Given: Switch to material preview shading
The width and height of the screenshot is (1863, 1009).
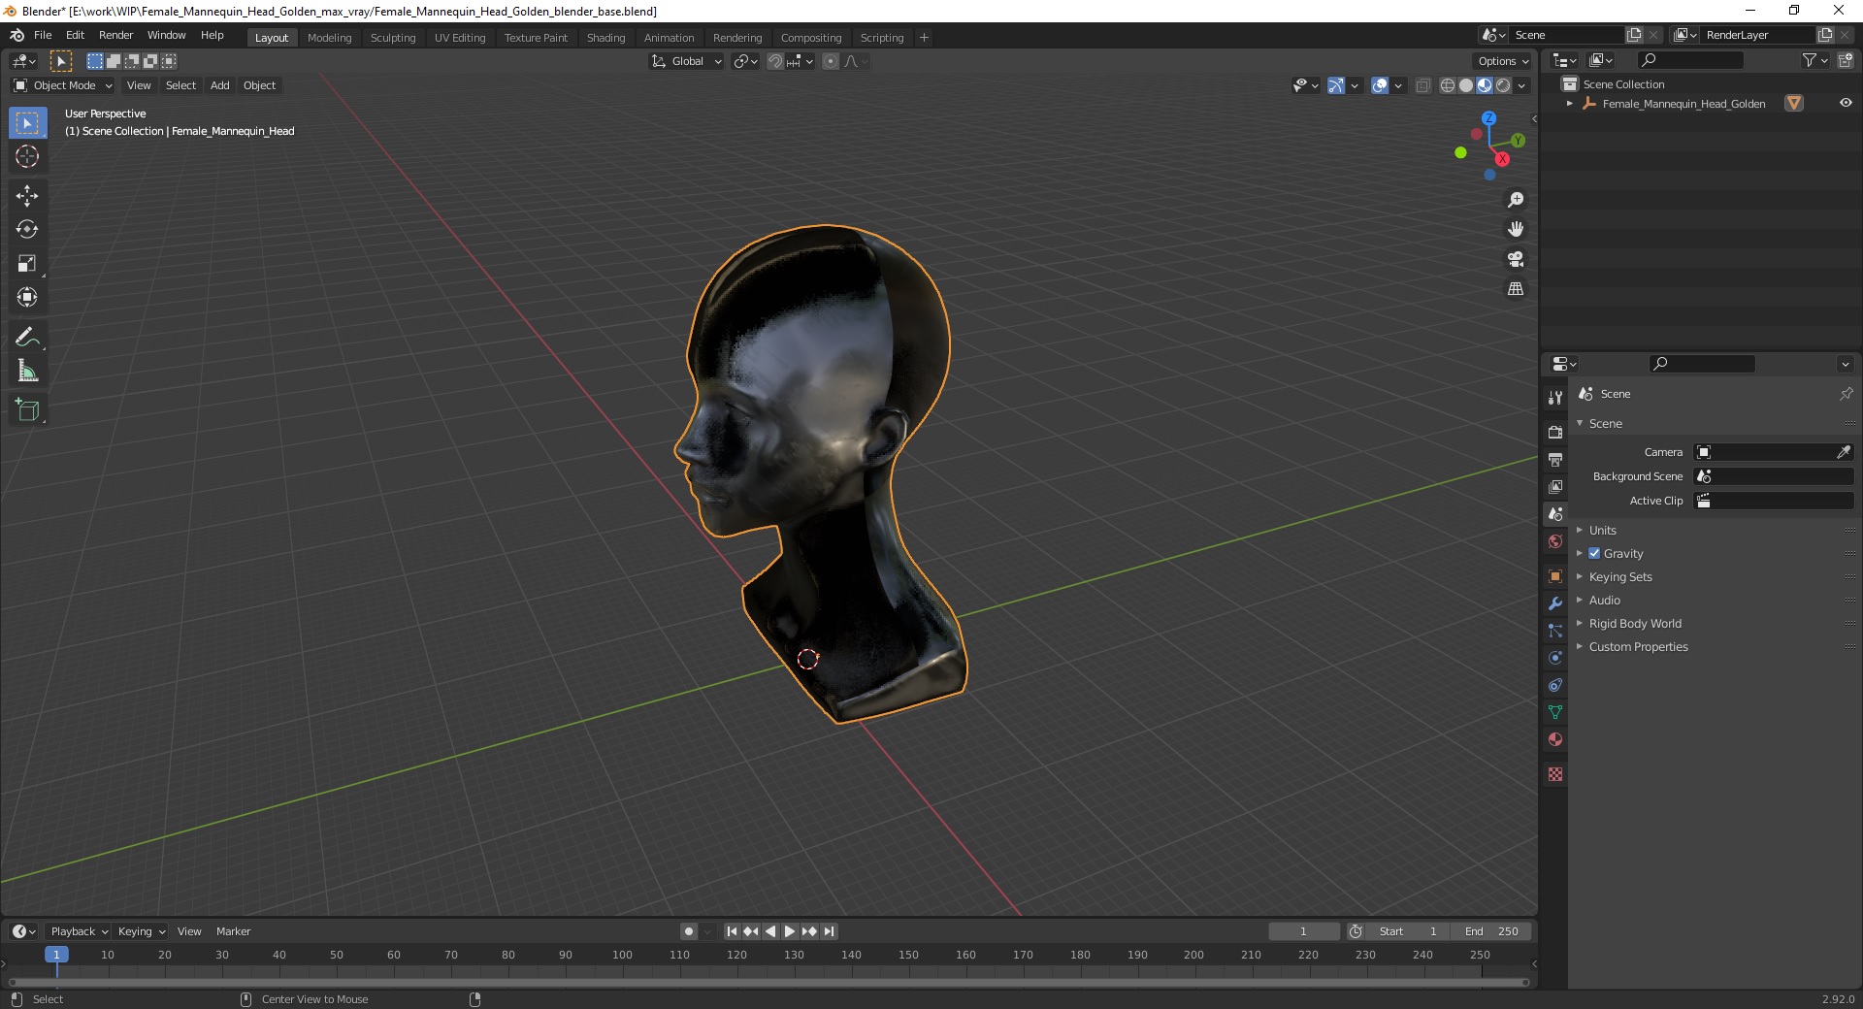Looking at the screenshot, I should (1485, 85).
